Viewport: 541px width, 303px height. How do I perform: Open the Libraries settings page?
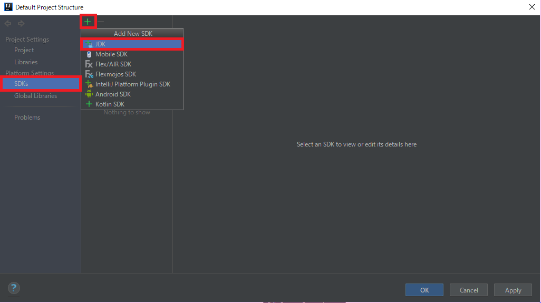point(26,62)
